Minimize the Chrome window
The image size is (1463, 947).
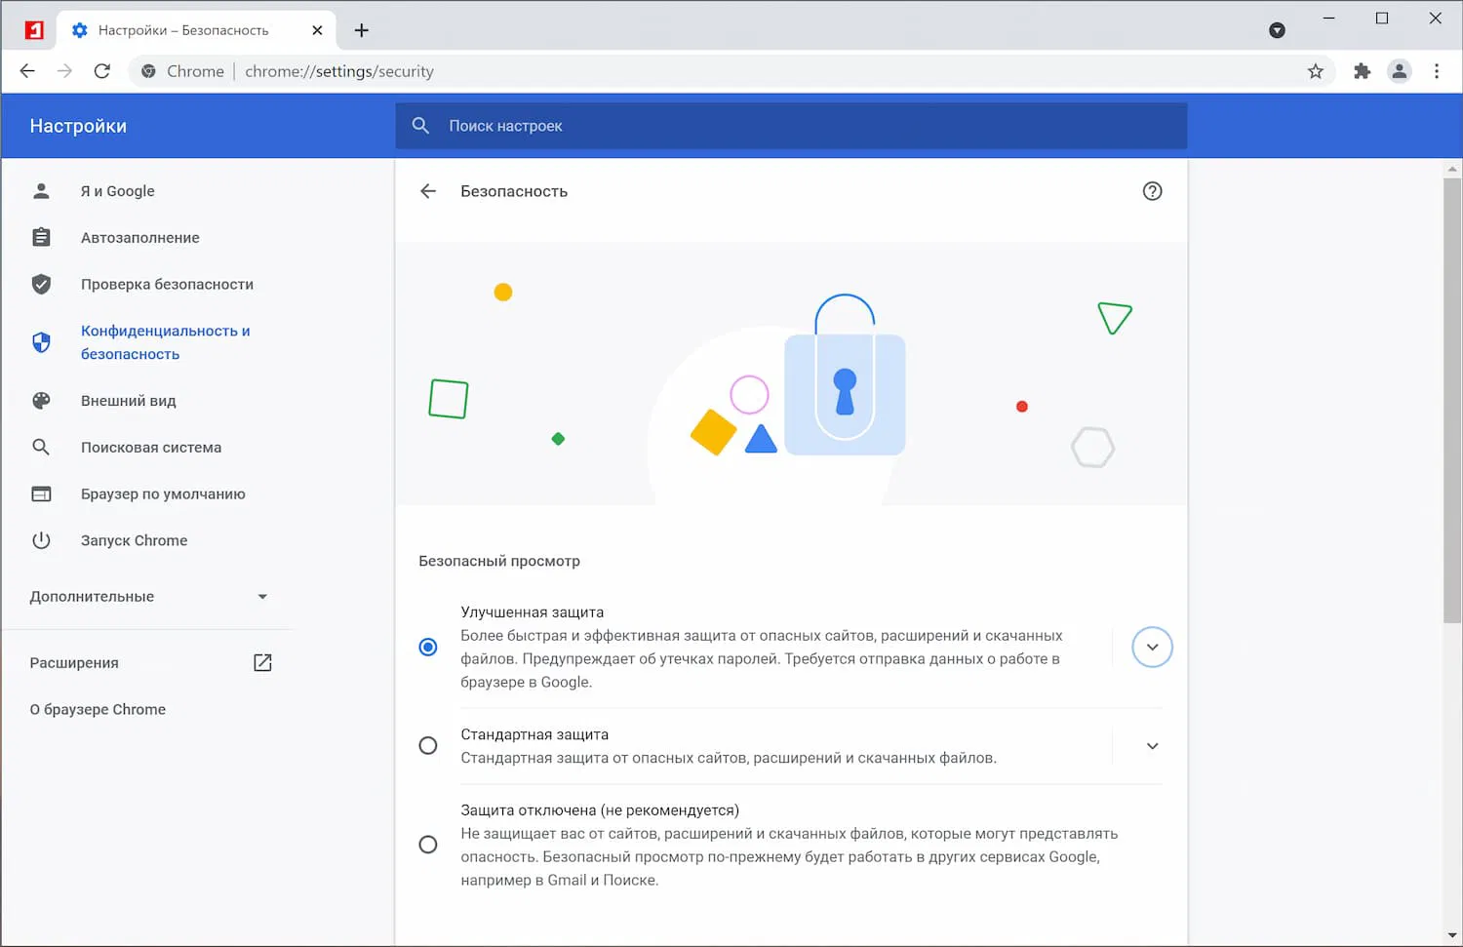(1328, 19)
